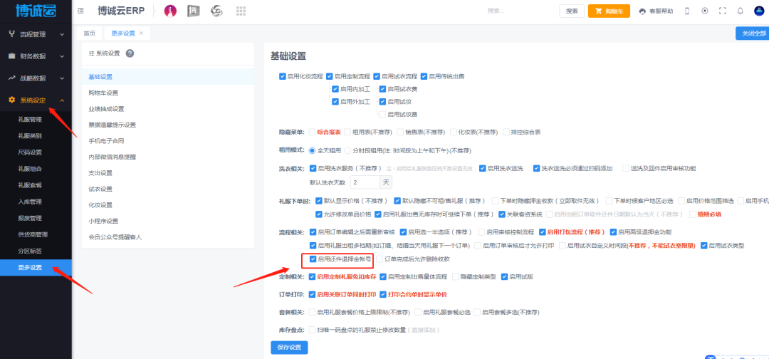Open 客服帮助 customer service help
This screenshot has width=769, height=359.
pos(656,11)
